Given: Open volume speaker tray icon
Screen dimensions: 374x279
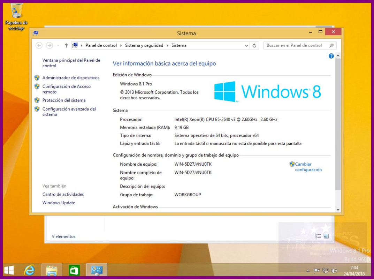Looking at the screenshot, I should tap(334, 270).
